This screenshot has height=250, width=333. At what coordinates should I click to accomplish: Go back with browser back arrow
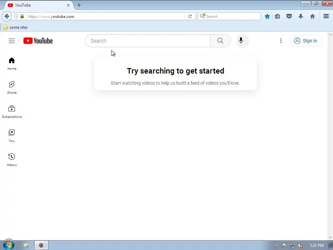7,16
